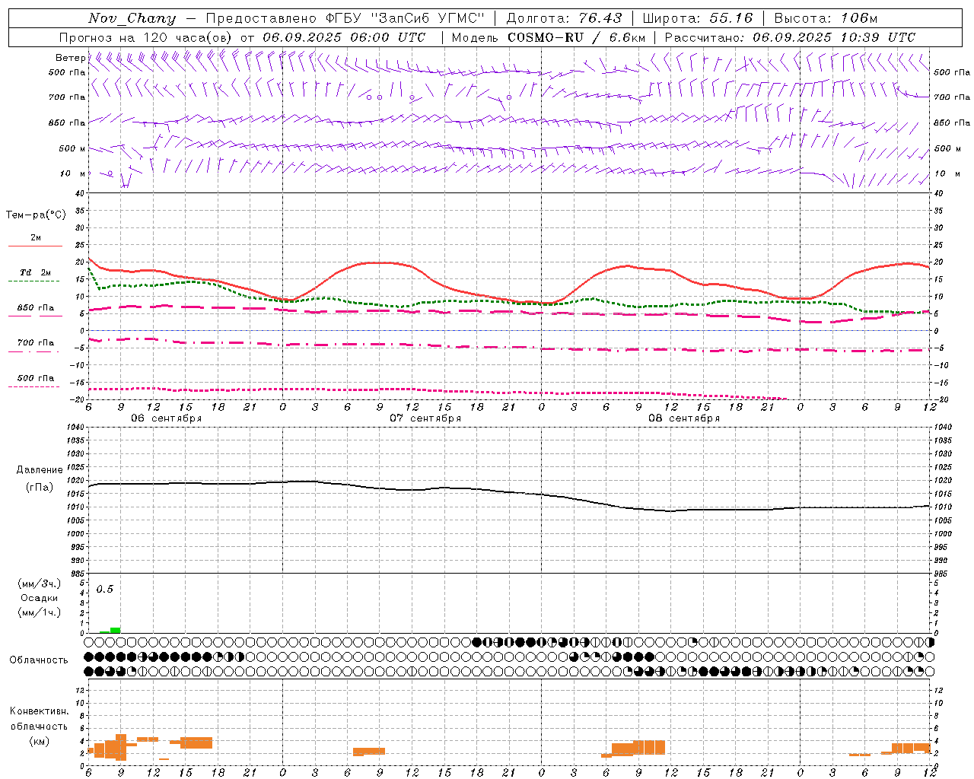The height and width of the screenshot is (779, 974).
Task: Click the dashed line sample under "Td 2м"
Action: tap(34, 281)
